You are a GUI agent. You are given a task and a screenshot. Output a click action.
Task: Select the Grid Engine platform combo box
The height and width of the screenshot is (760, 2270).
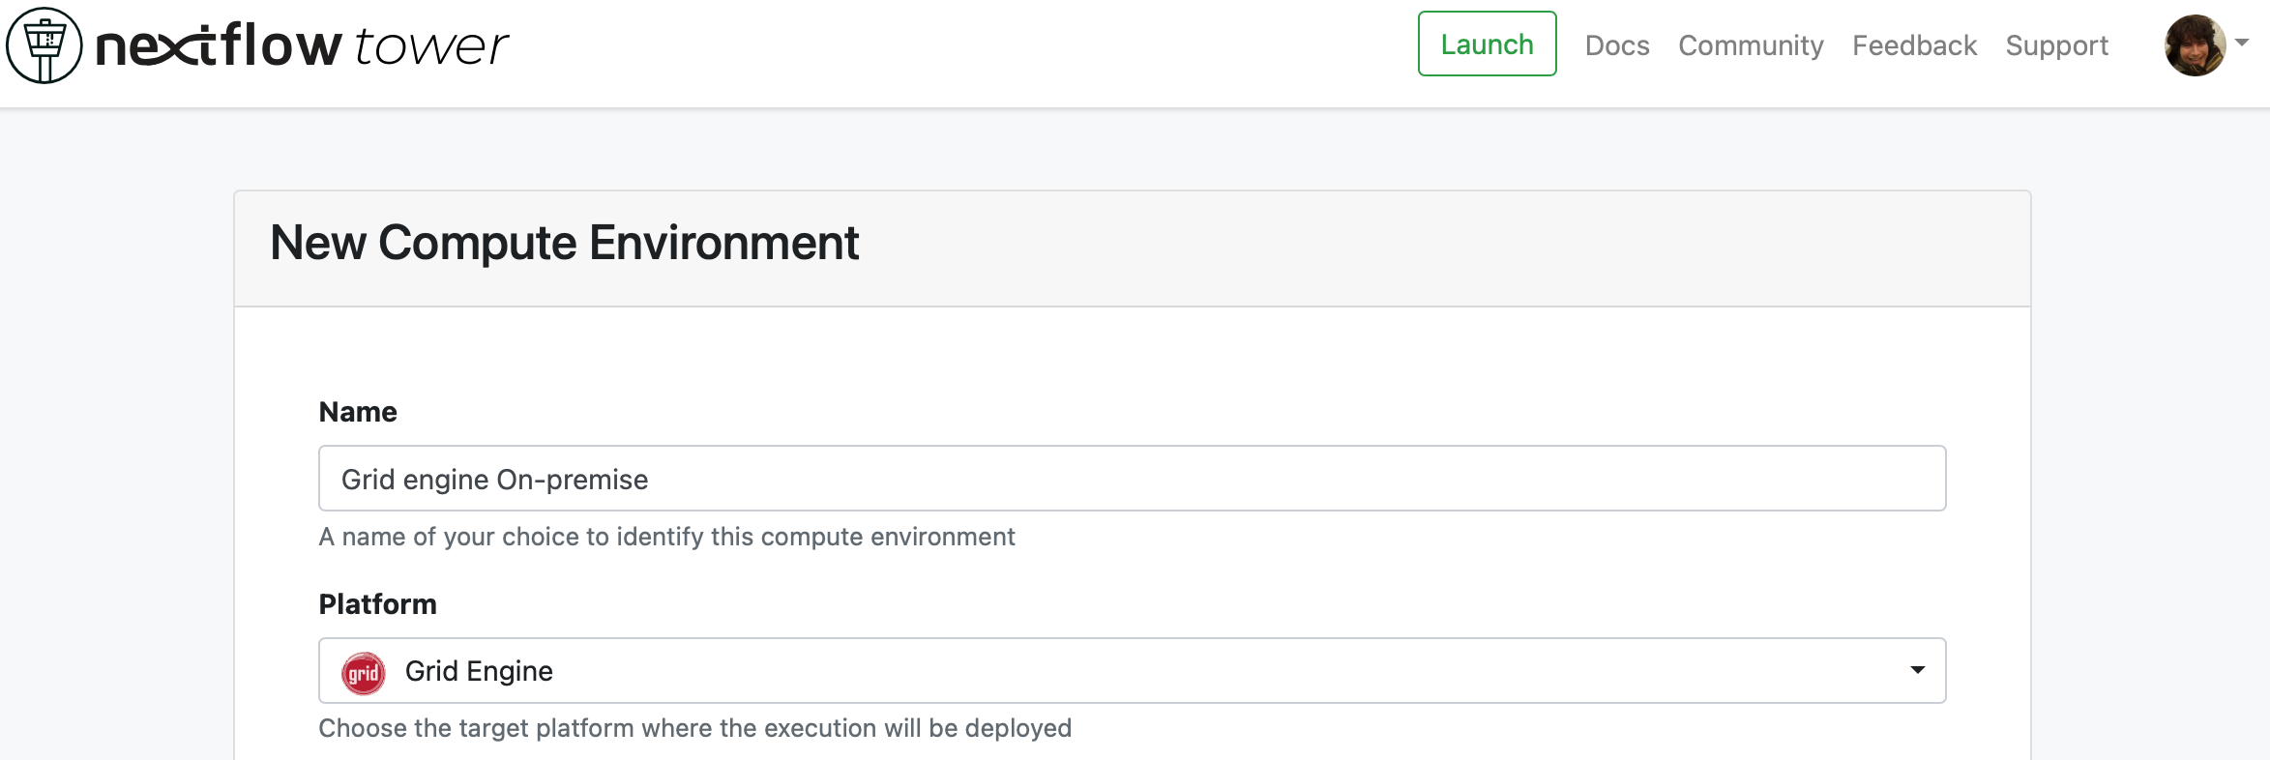pos(1132,670)
